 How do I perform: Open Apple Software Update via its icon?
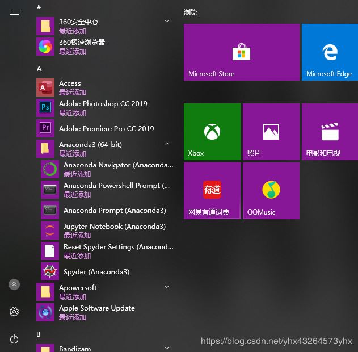point(45,312)
